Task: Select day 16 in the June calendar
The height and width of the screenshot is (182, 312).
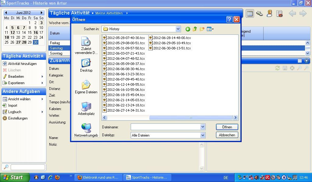Action: click(x=36, y=32)
